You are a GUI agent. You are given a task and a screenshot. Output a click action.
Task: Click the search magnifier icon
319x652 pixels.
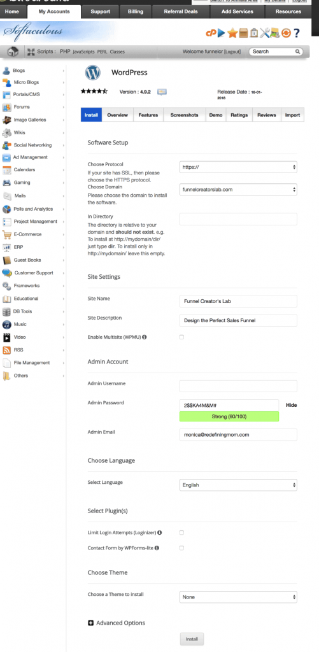(x=297, y=52)
